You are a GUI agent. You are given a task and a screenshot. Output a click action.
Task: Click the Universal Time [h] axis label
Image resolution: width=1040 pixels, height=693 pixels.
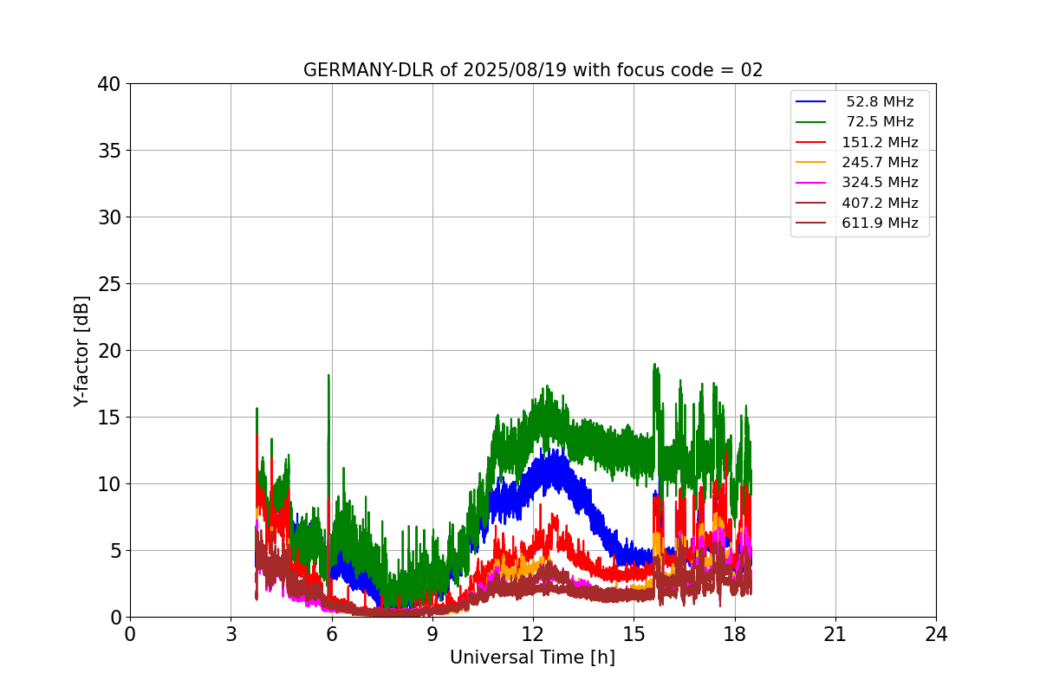click(532, 657)
